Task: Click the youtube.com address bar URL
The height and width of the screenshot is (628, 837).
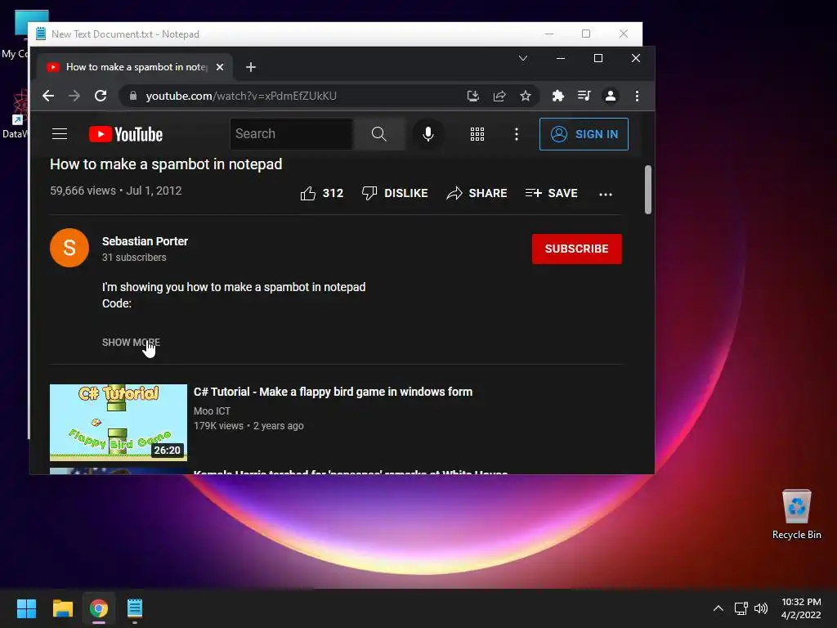Action: point(241,96)
